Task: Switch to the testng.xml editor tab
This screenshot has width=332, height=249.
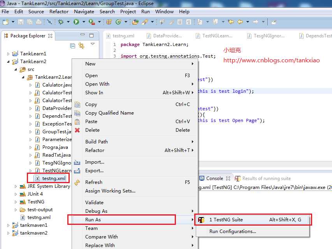Action: [x=120, y=36]
